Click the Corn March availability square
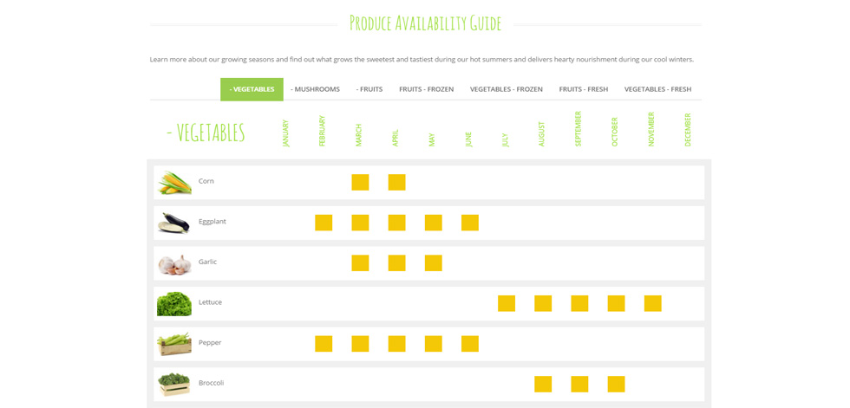 [x=361, y=183]
